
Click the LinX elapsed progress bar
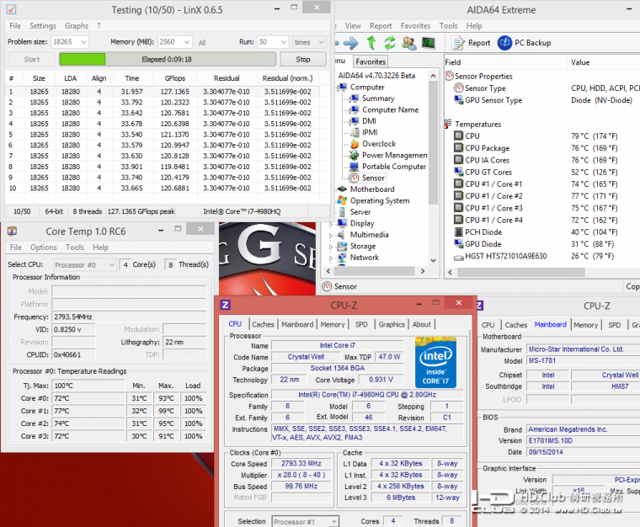coord(166,60)
